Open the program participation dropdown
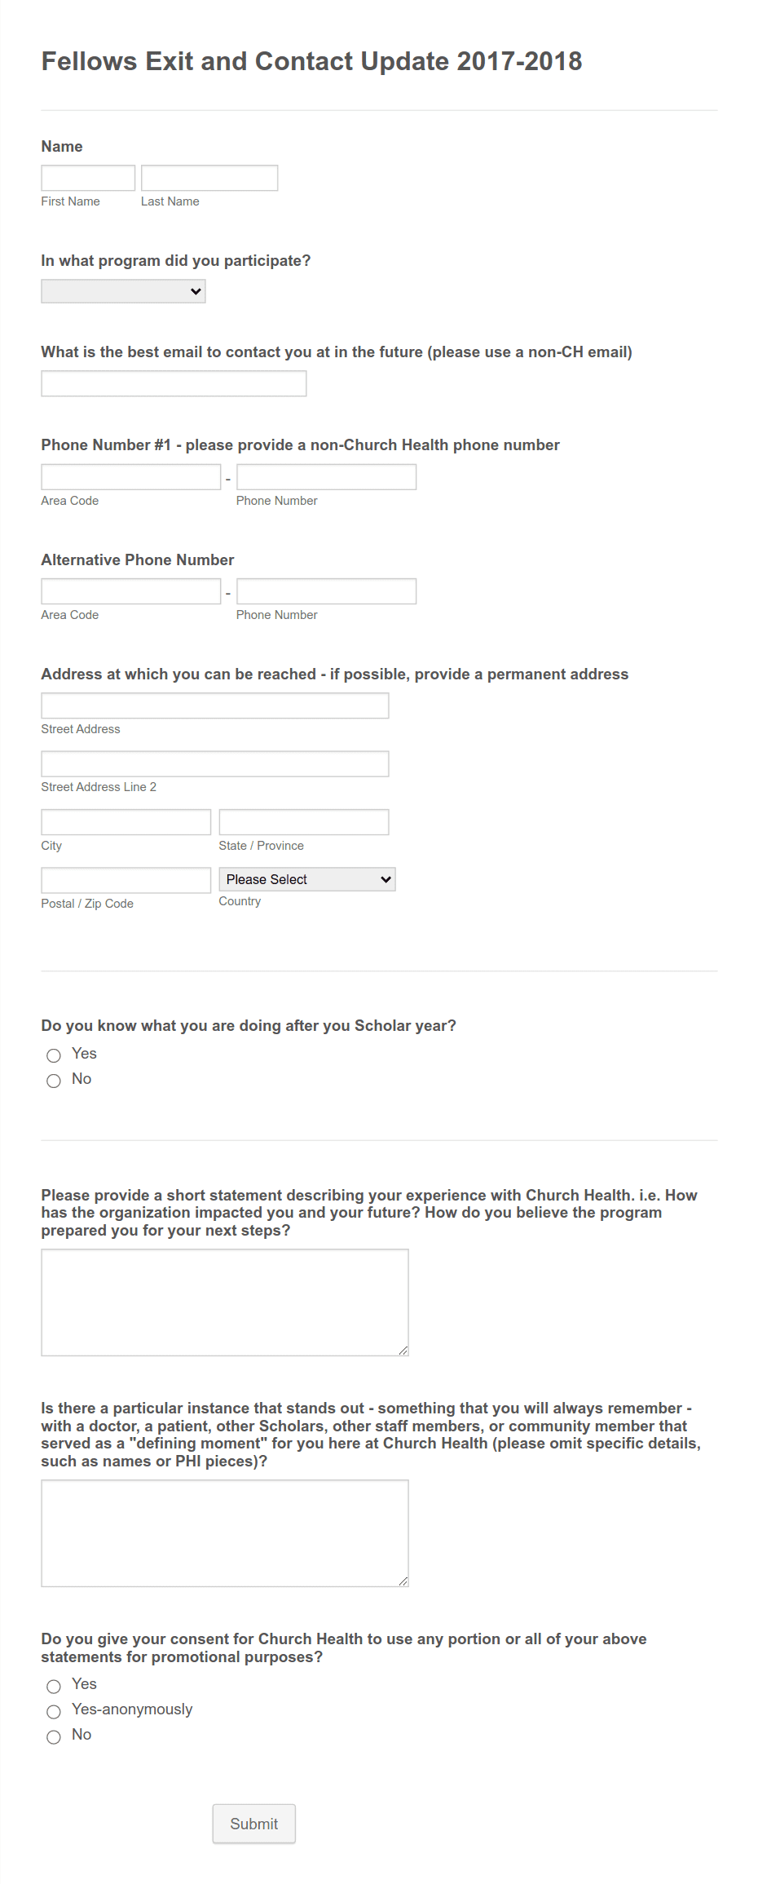The image size is (758, 1884). click(123, 290)
